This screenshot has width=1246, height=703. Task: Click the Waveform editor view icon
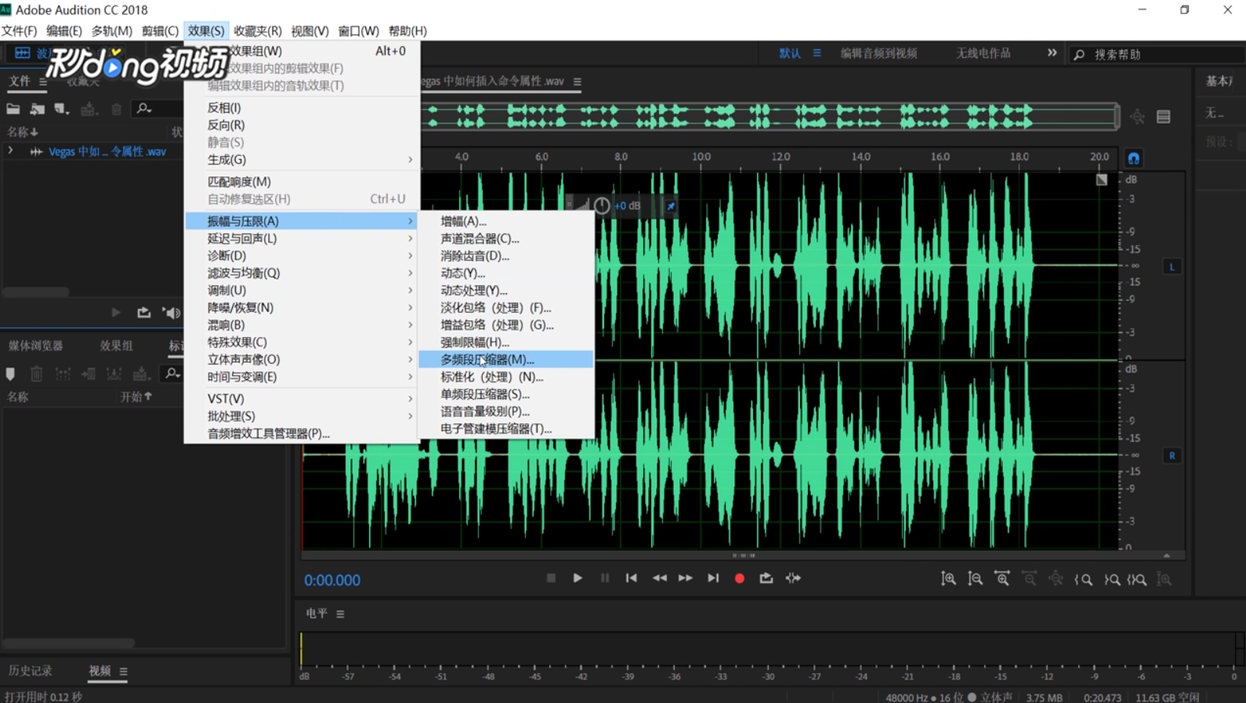pos(22,53)
